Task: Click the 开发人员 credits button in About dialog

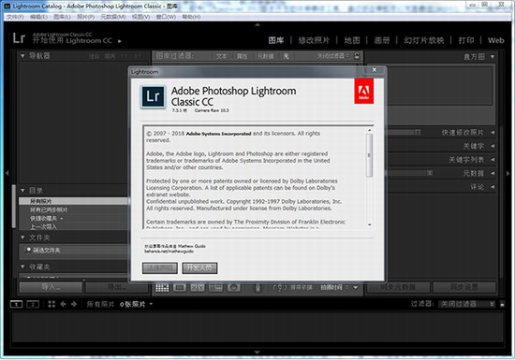Action: point(199,267)
